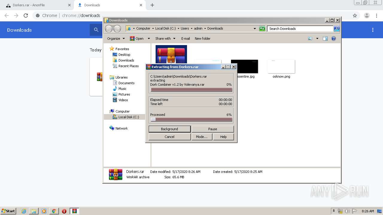Click the change view icon in Explorer
Screen dimensions: 383x215
click(310, 39)
